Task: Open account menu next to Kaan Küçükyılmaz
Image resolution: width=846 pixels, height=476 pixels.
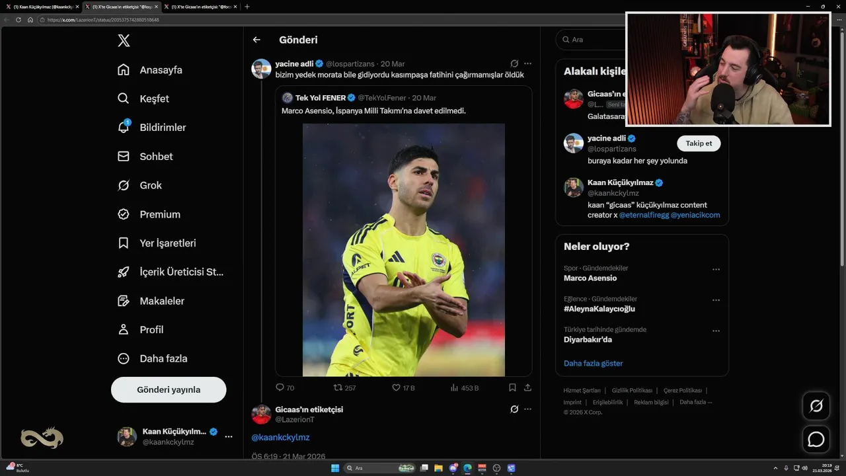Action: click(229, 437)
